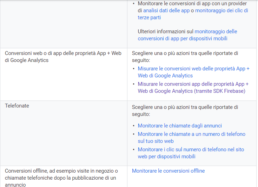Click the "Ulteriori informazioni sul" plain text
Viewport: 258px width, 187px height.
166,32
